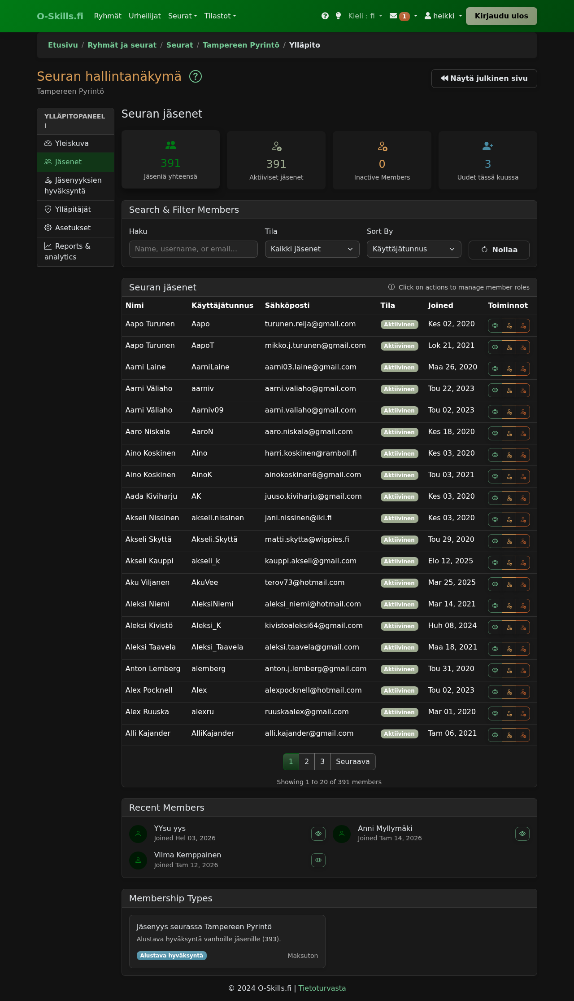574x1001 pixels.
Task: Click the Haku search input field
Action: click(193, 249)
